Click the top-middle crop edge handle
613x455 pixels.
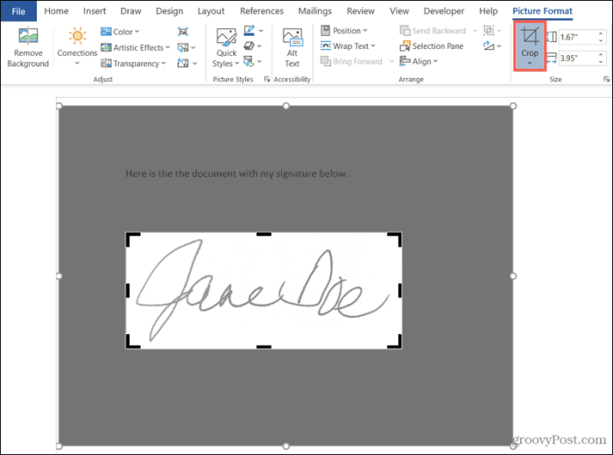[x=264, y=234]
